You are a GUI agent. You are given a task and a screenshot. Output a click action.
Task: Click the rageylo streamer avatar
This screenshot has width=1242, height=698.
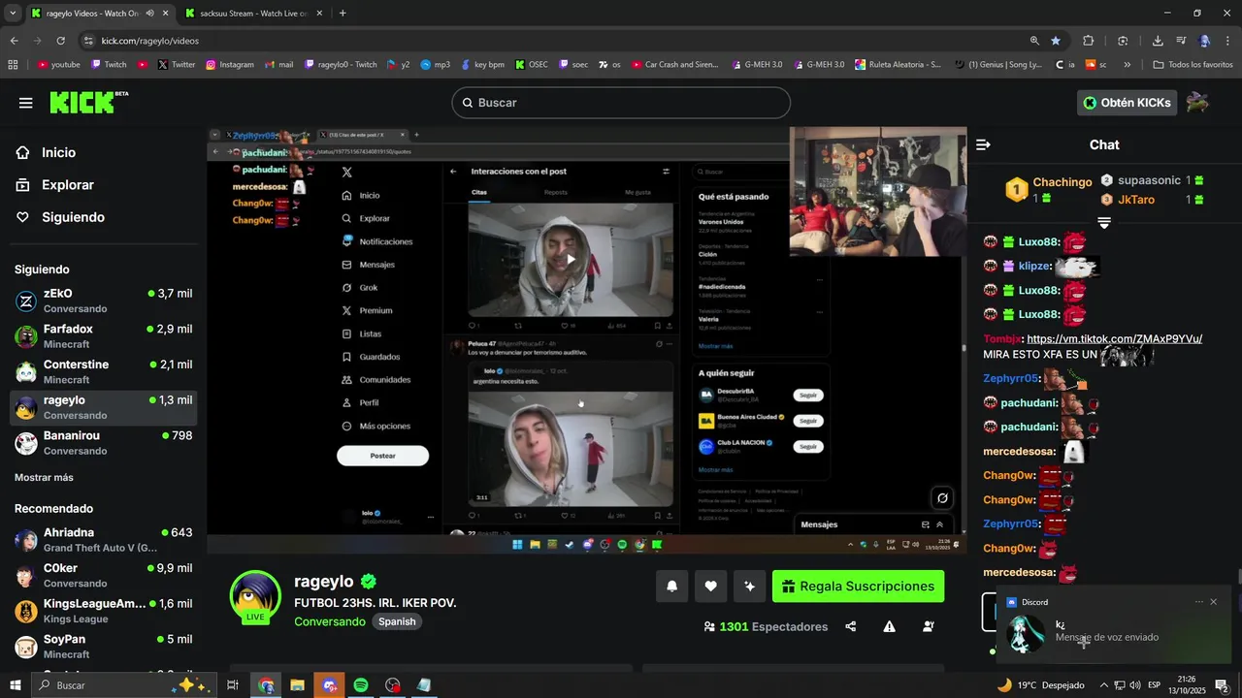coord(255,595)
